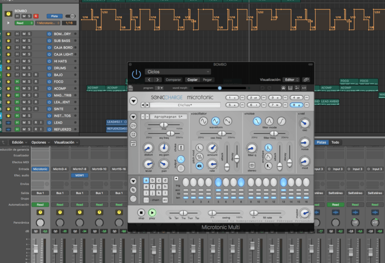Select output B for the drum channel
The width and height of the screenshot is (385, 263).
click(181, 168)
